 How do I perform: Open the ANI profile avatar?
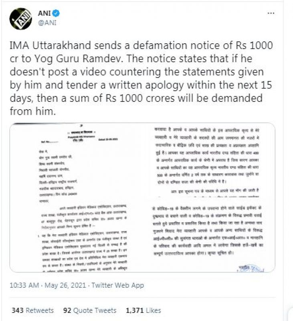click(21, 19)
